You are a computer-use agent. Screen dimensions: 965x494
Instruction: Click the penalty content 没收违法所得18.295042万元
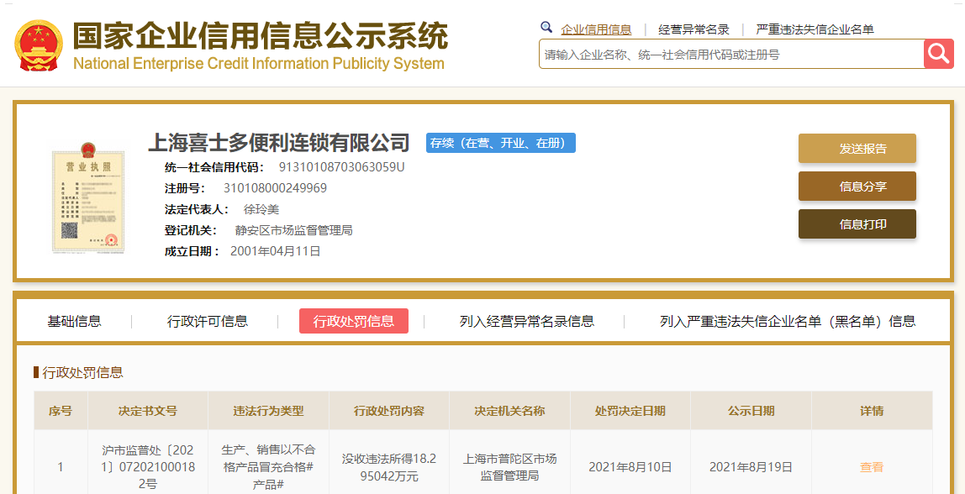pos(389,468)
